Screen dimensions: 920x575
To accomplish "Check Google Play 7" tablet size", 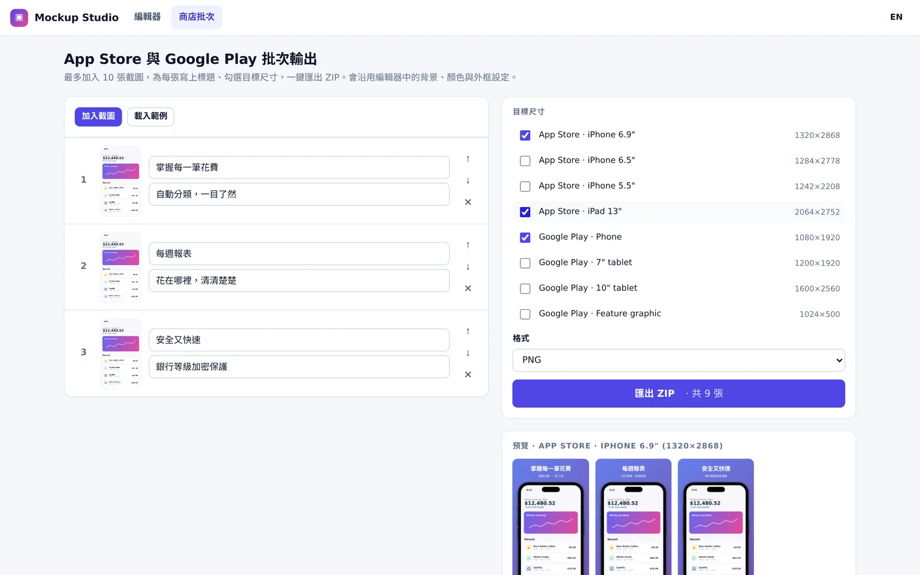I will [525, 263].
